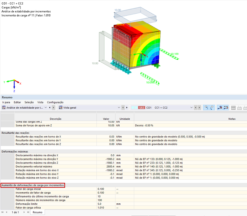Click the Resumo panel title bar

click(123, 97)
